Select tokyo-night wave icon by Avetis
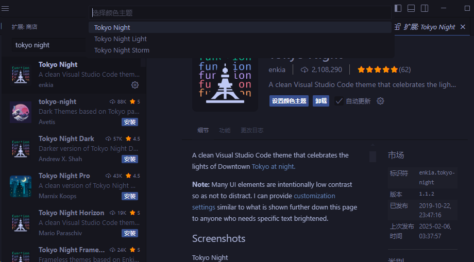This screenshot has width=474, height=262. [x=21, y=112]
